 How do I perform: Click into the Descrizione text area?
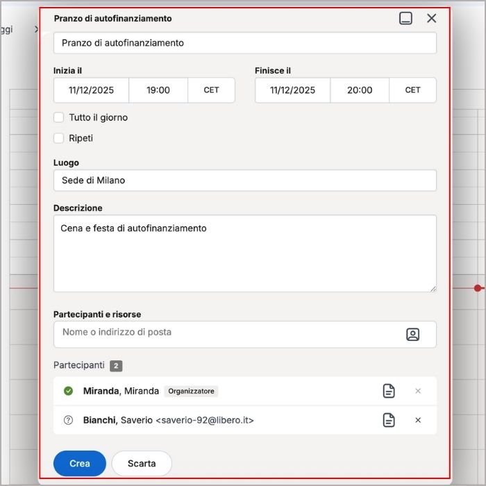pos(245,253)
